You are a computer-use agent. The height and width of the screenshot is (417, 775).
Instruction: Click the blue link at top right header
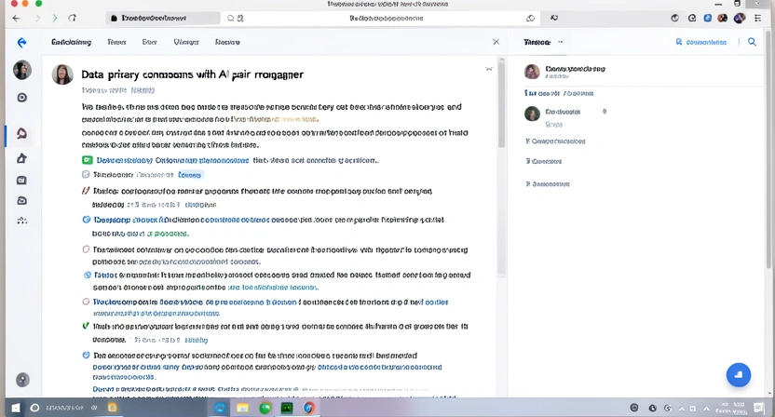701,42
